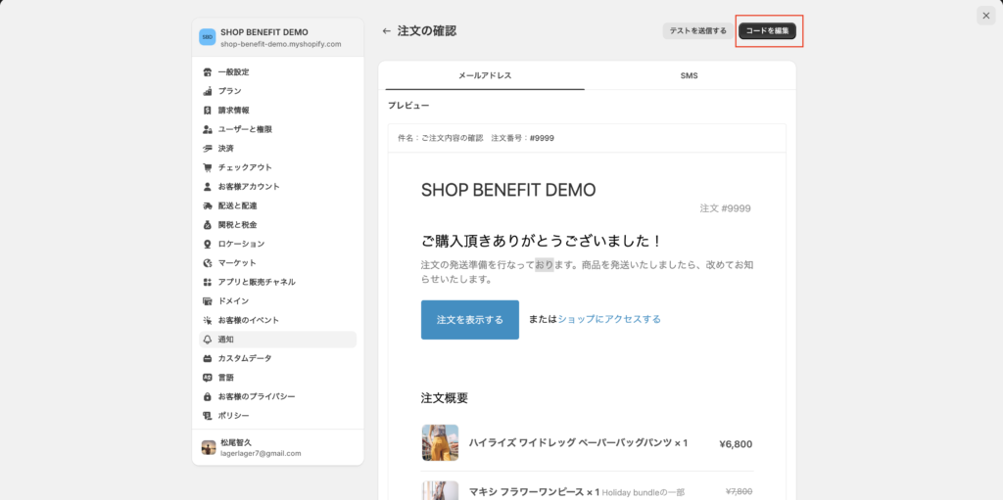Click the checkout cart icon

(208, 167)
